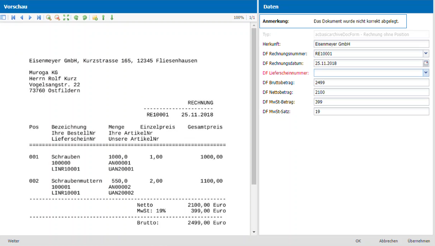Click the DF Nettobetrag field
Viewport: 435px width, 246px height.
[371, 92]
